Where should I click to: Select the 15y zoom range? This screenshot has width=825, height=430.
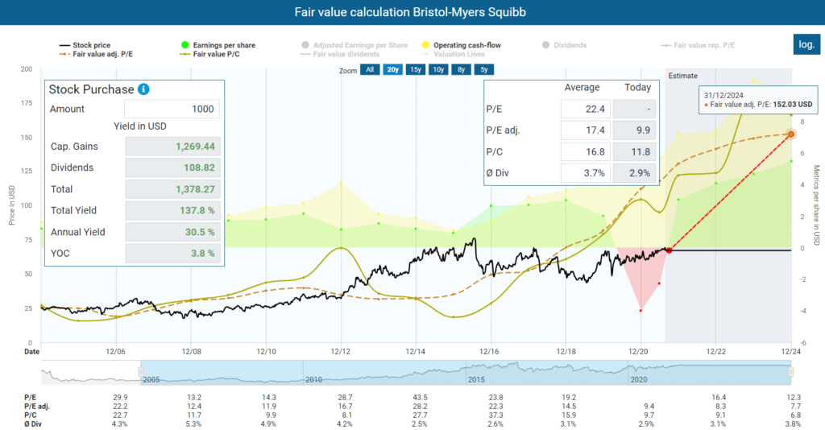tap(416, 69)
